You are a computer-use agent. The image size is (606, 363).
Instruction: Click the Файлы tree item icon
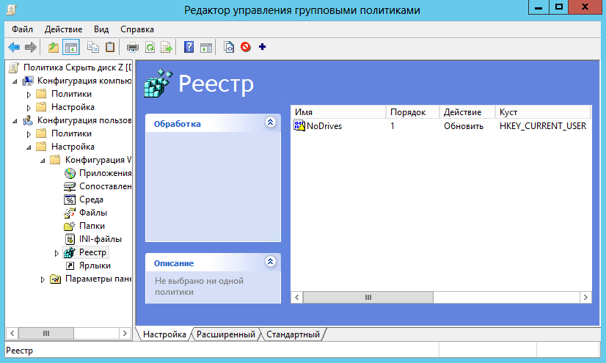pyautogui.click(x=70, y=213)
